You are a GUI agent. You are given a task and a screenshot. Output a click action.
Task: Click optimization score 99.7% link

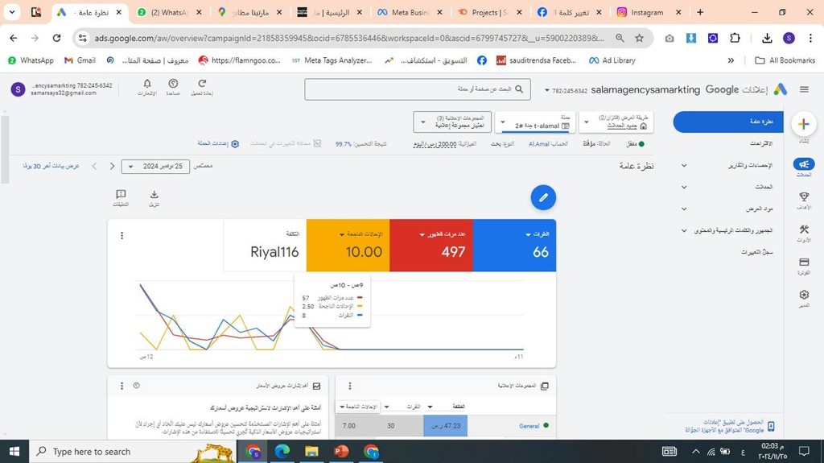click(x=344, y=143)
